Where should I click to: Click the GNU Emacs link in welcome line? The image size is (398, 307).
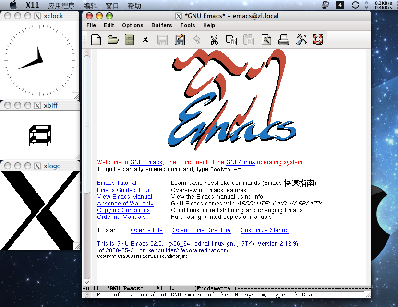coord(146,162)
